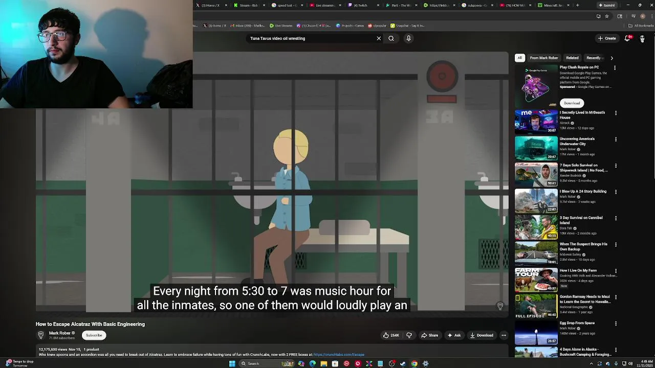The width and height of the screenshot is (655, 368).
Task: Open File Explorer from taskbar
Action: point(324,363)
